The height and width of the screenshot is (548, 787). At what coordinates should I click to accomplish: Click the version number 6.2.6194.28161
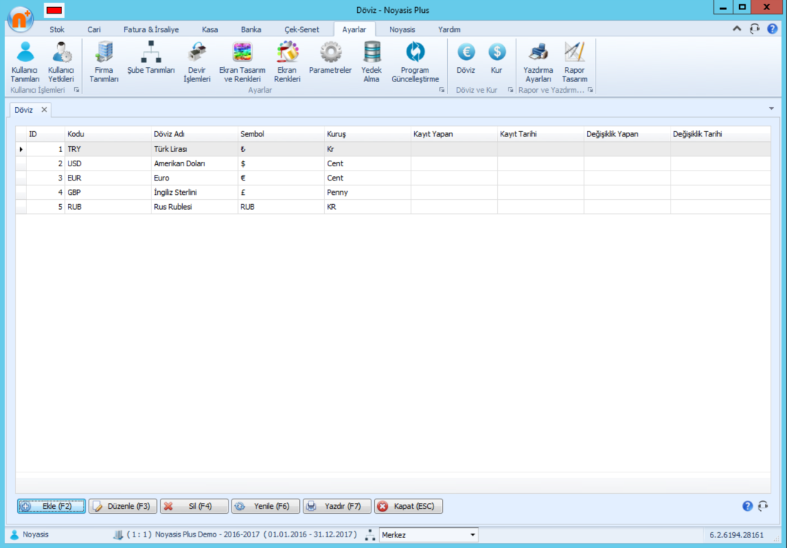pyautogui.click(x=736, y=535)
